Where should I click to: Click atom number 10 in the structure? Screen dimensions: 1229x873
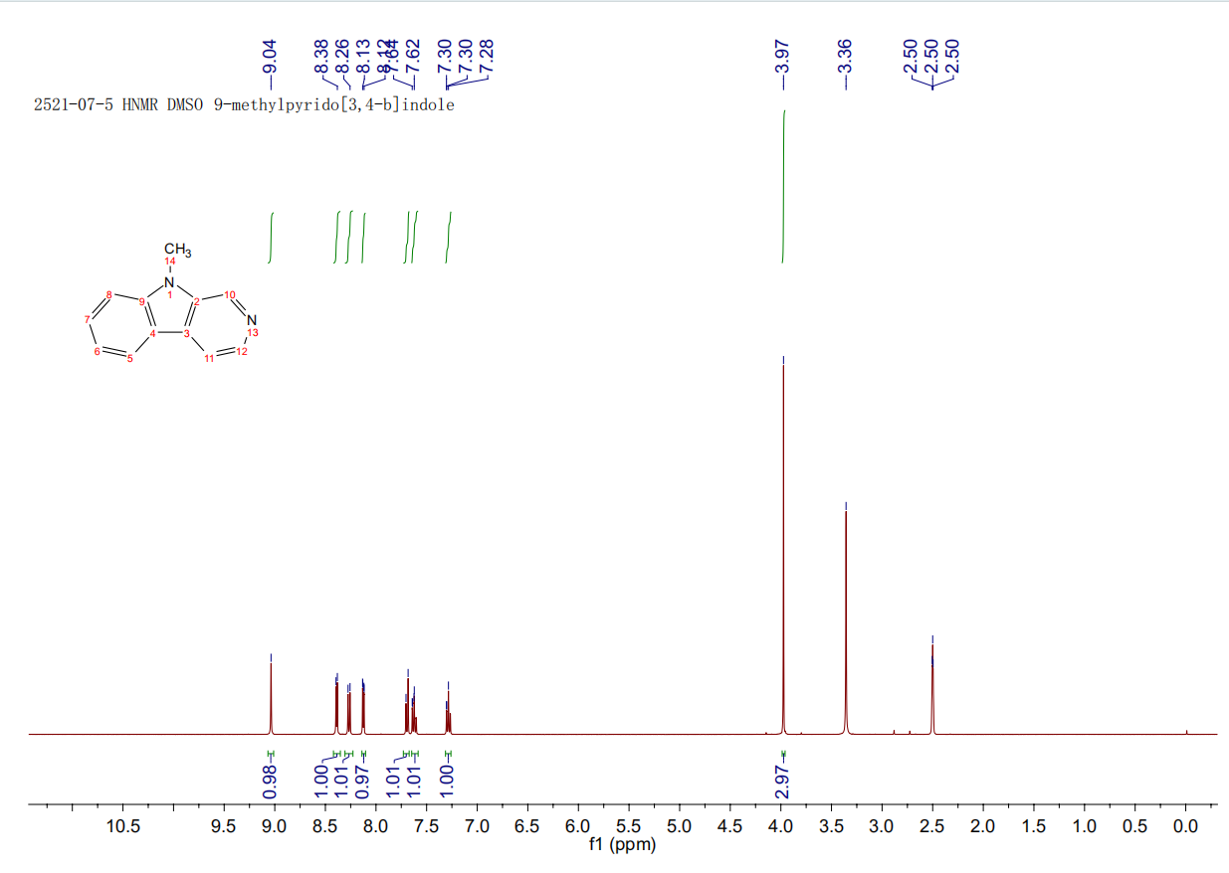click(230, 295)
